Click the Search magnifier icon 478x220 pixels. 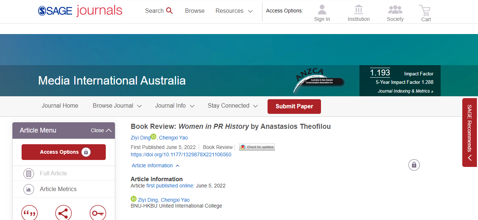coord(169,11)
